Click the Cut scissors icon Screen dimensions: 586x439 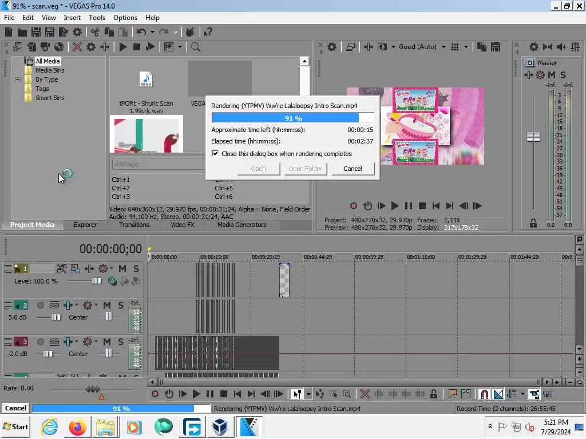click(x=96, y=32)
